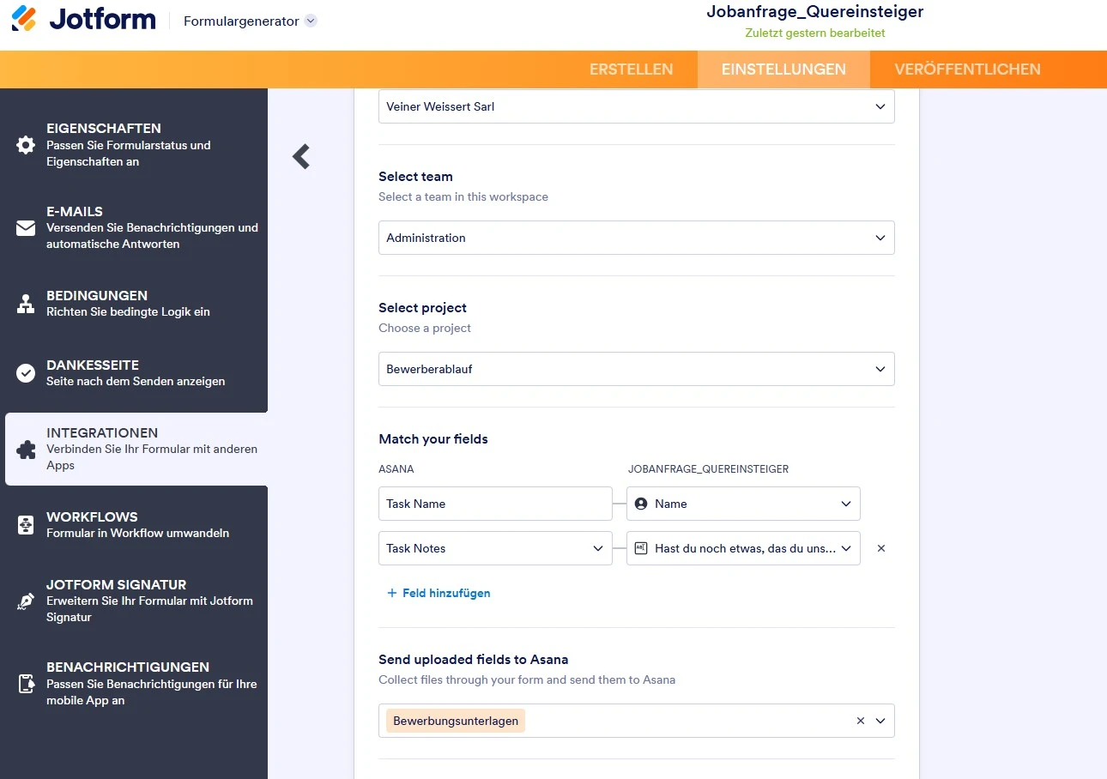Viewport: 1107px width, 779px height.
Task: Open the Veiner Weissert Sarl workspace dropdown
Action: 880,106
